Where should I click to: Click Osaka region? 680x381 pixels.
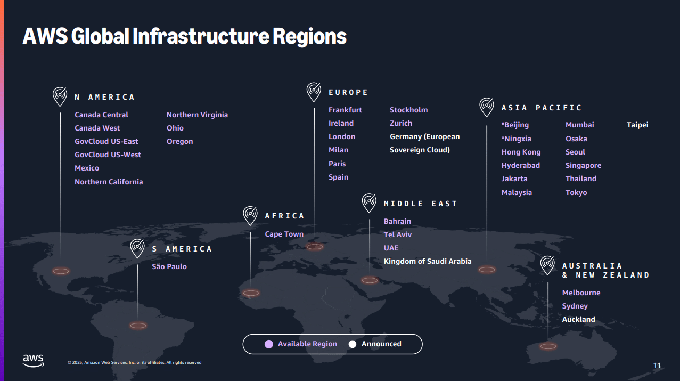(x=576, y=139)
